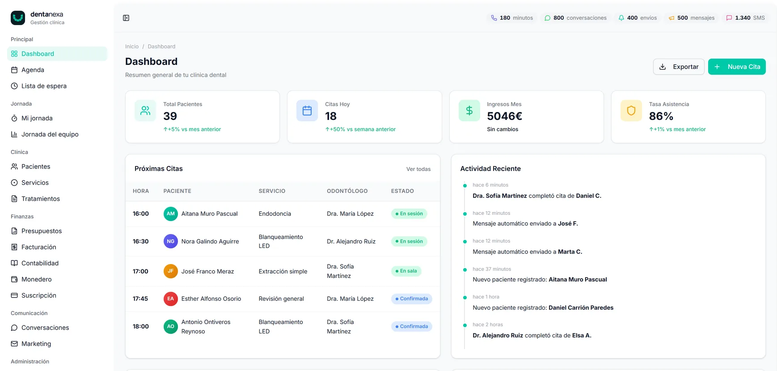Image resolution: width=777 pixels, height=371 pixels.
Task: Click the Facturación receipt icon
Action: coord(14,247)
